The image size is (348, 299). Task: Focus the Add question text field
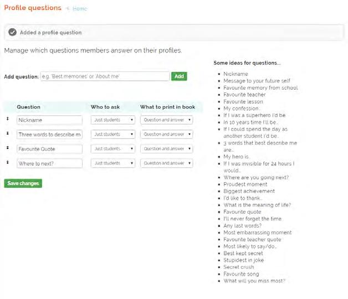click(x=105, y=76)
